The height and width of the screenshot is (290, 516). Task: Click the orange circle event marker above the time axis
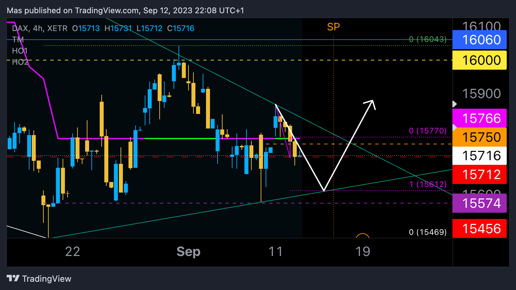coord(363,236)
